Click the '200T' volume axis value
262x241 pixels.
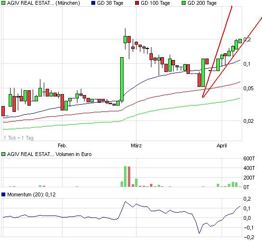(249, 178)
